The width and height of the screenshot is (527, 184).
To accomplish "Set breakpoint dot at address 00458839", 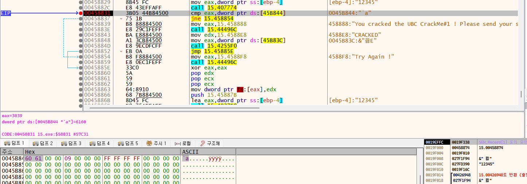I will 81,24.
